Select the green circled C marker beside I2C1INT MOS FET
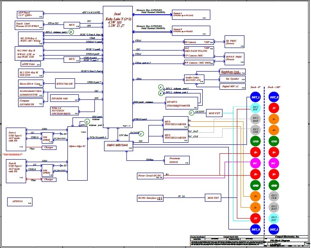The image size is (311, 248). pos(192,113)
